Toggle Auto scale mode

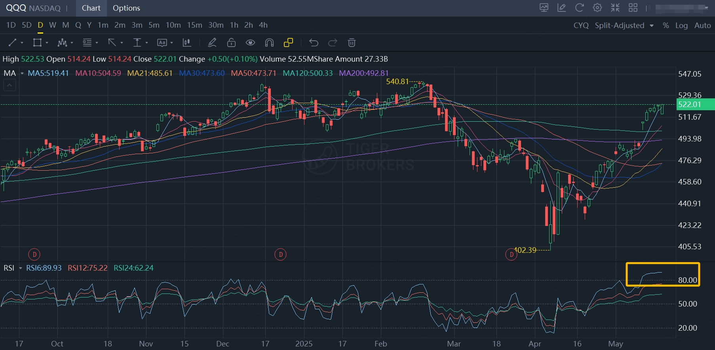(x=703, y=25)
